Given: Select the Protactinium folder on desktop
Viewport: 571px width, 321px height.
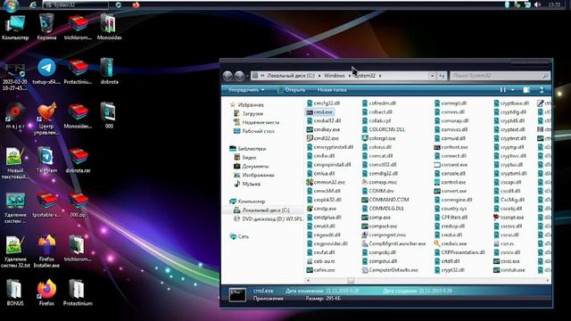Looking at the screenshot, I should [78, 293].
